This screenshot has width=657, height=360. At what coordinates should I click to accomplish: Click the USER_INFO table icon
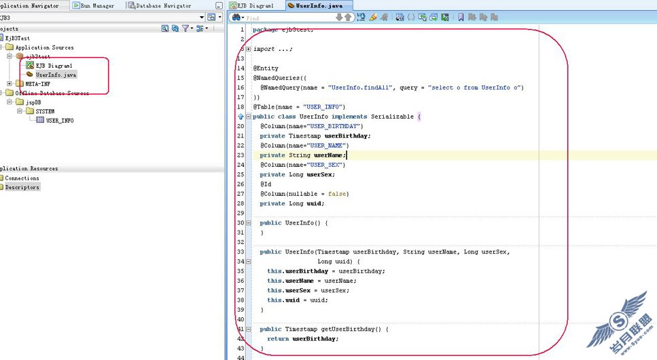(x=40, y=120)
